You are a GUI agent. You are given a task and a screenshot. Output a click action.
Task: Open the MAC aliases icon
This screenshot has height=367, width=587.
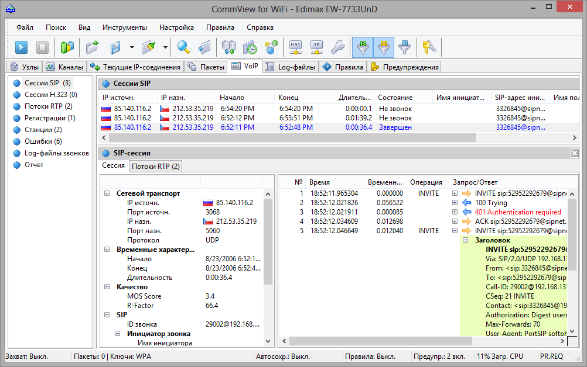(296, 47)
